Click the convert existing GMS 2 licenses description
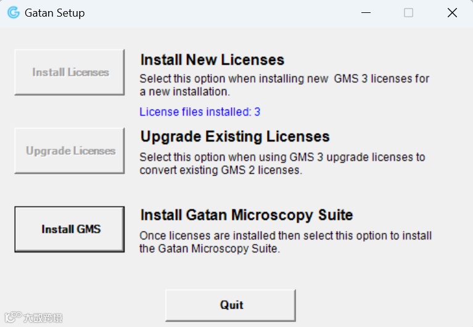Image resolution: width=473 pixels, height=327 pixels. pos(282,163)
